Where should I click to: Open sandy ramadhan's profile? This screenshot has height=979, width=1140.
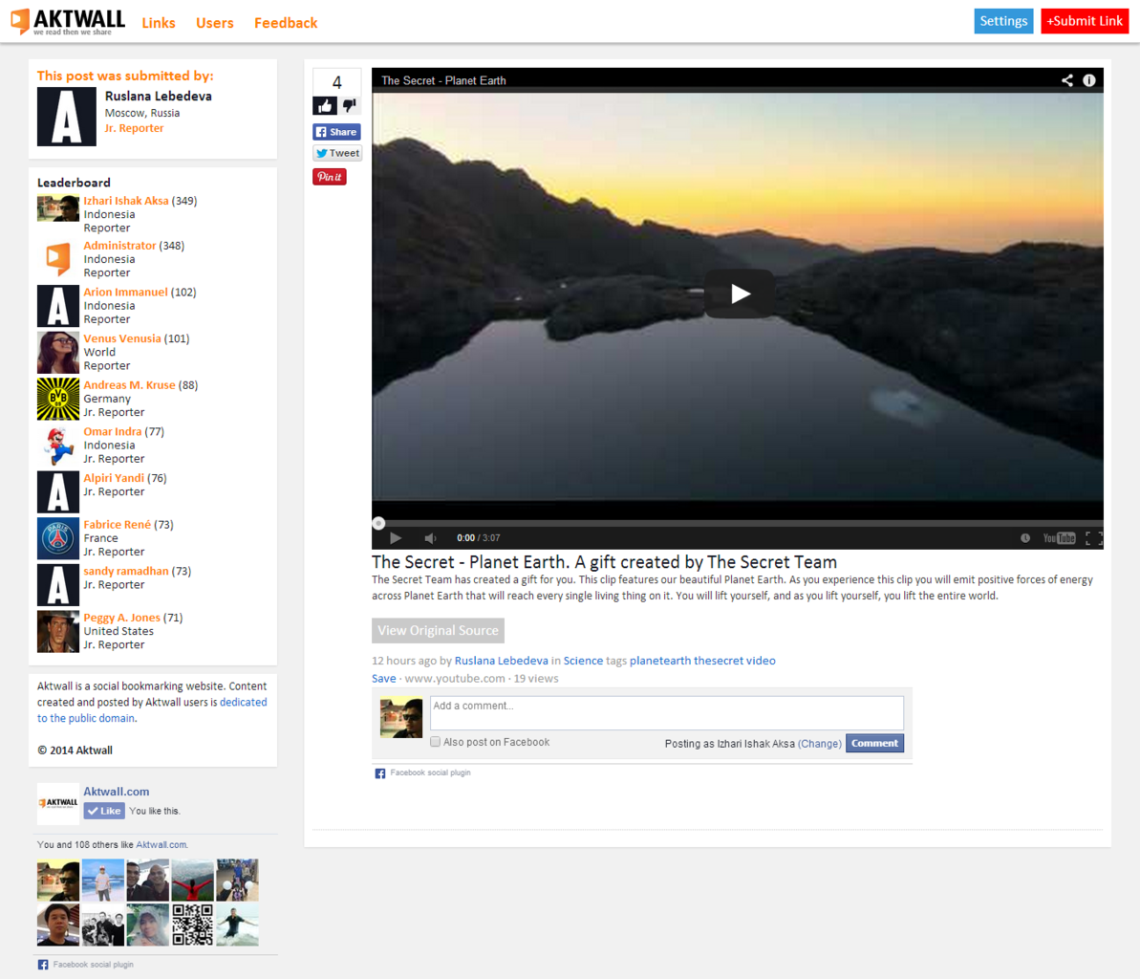tap(126, 572)
